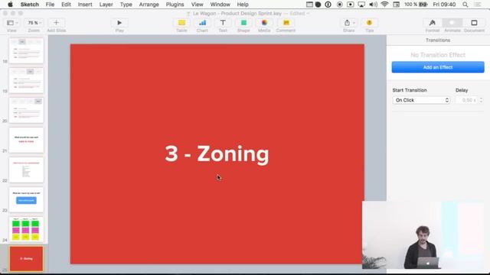Open the AirPlay display menu

361,5
